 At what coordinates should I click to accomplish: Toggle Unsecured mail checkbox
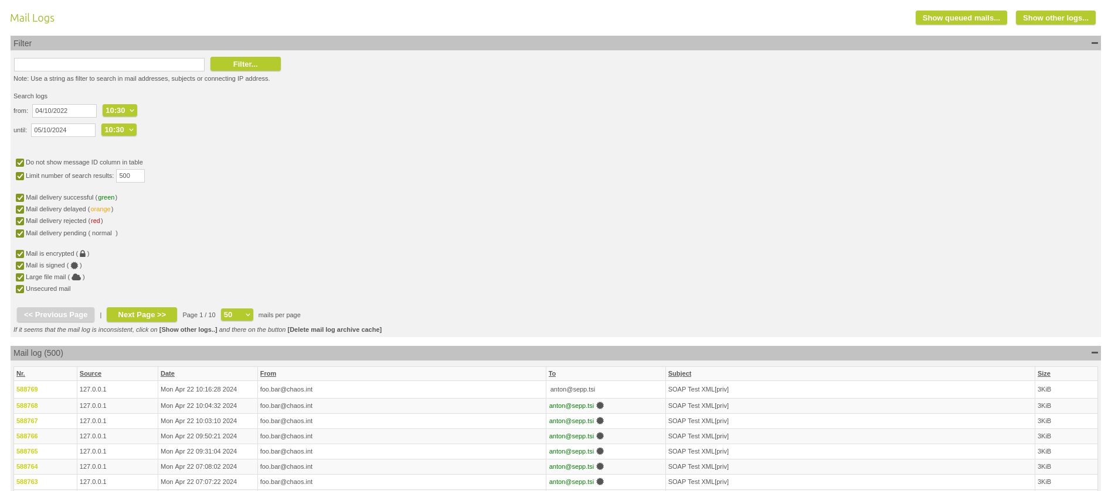pyautogui.click(x=20, y=289)
